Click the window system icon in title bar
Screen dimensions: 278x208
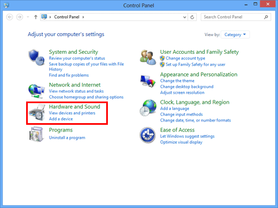(6, 5)
